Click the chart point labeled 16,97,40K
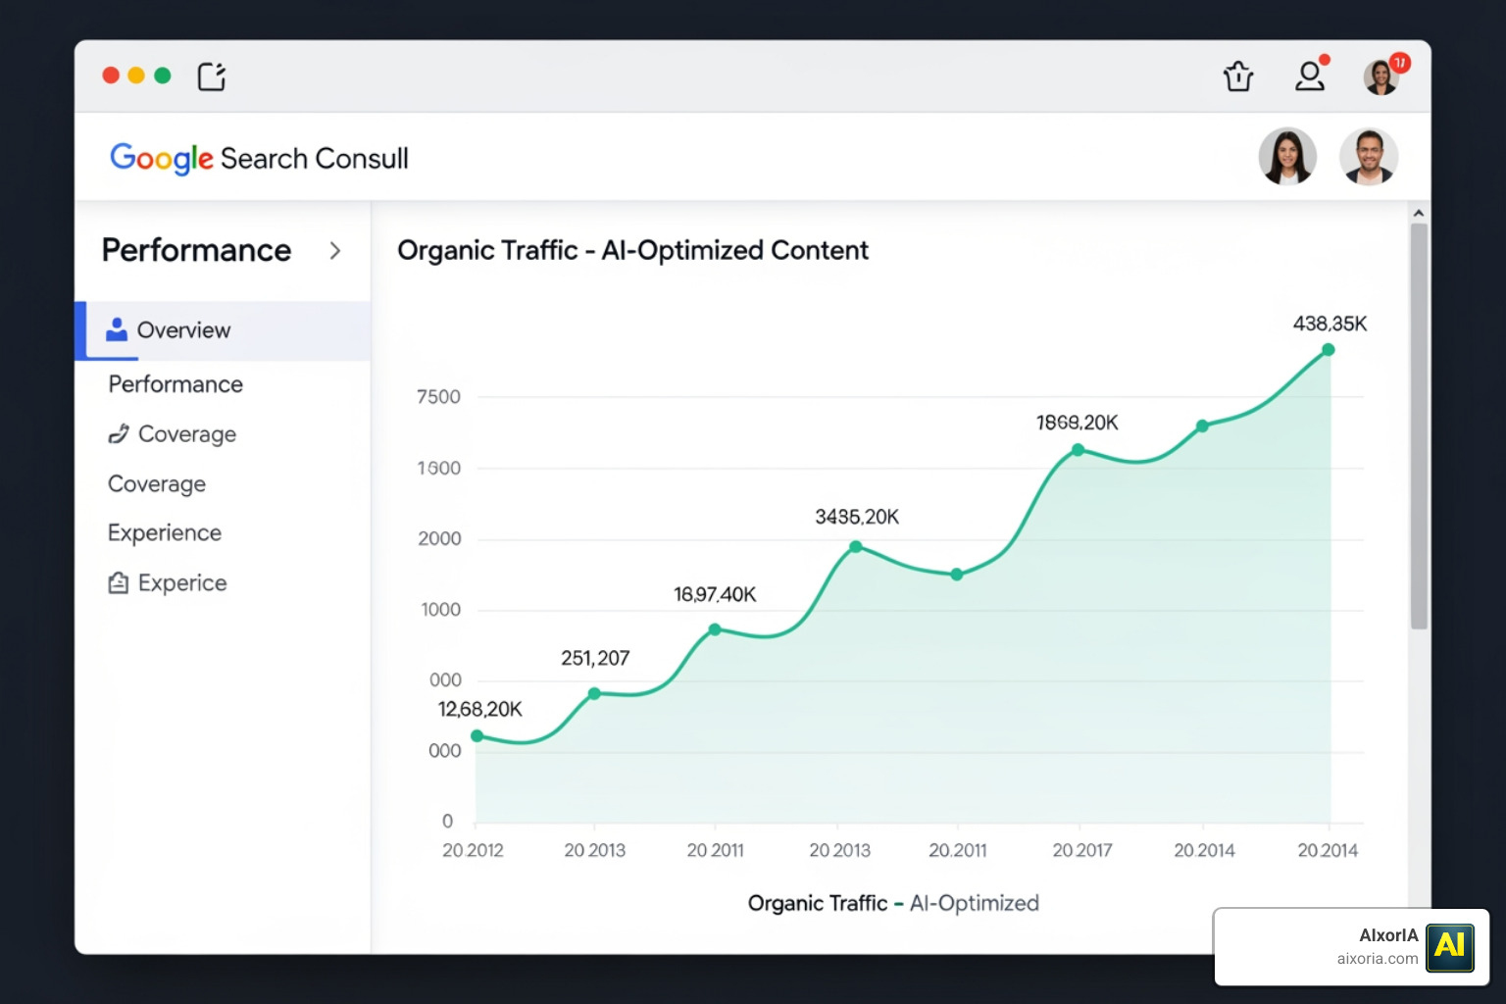 [x=715, y=629]
